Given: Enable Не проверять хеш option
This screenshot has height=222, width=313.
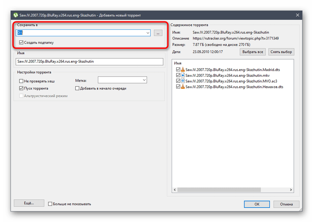Looking at the screenshot, I should [x=21, y=81].
